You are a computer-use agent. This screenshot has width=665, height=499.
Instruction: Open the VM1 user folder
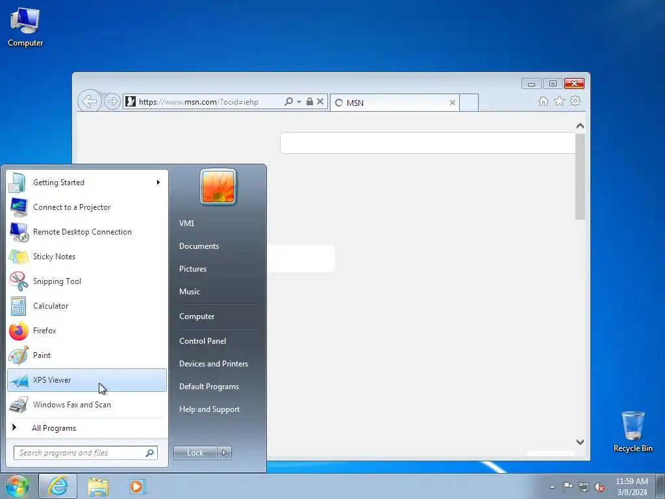tap(186, 224)
